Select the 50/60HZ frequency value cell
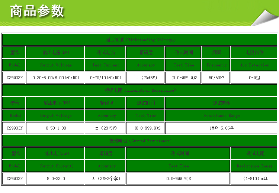The image size is (279, 193). 216,78
